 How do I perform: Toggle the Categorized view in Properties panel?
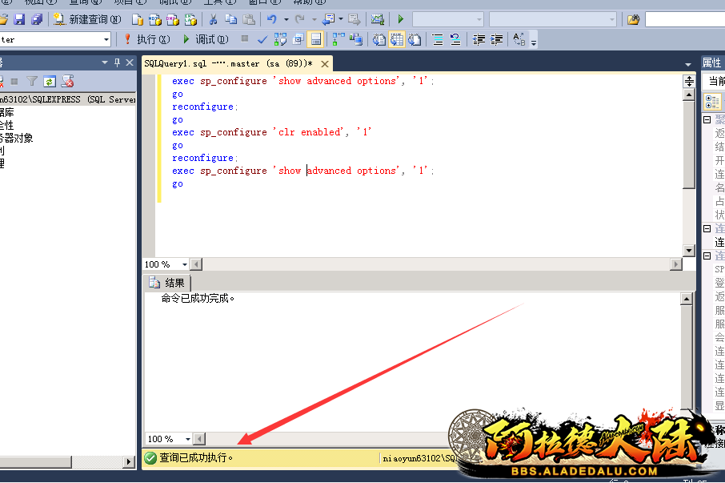pyautogui.click(x=711, y=102)
